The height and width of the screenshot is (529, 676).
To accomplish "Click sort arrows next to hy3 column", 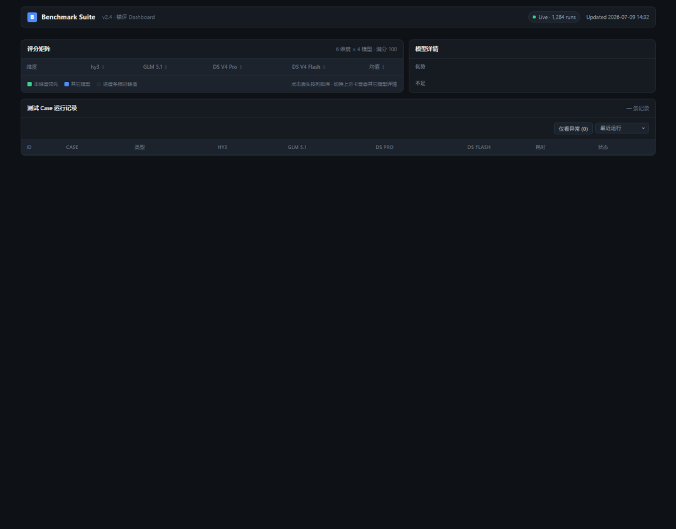I will tap(103, 67).
